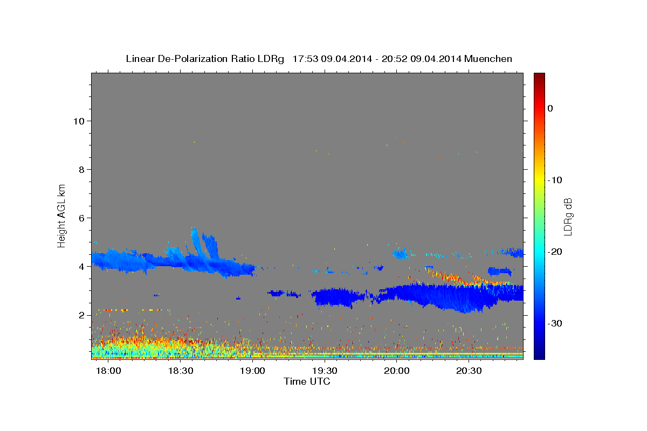Click the 20:00 time tick label
This screenshot has height=431, width=647.
point(396,371)
